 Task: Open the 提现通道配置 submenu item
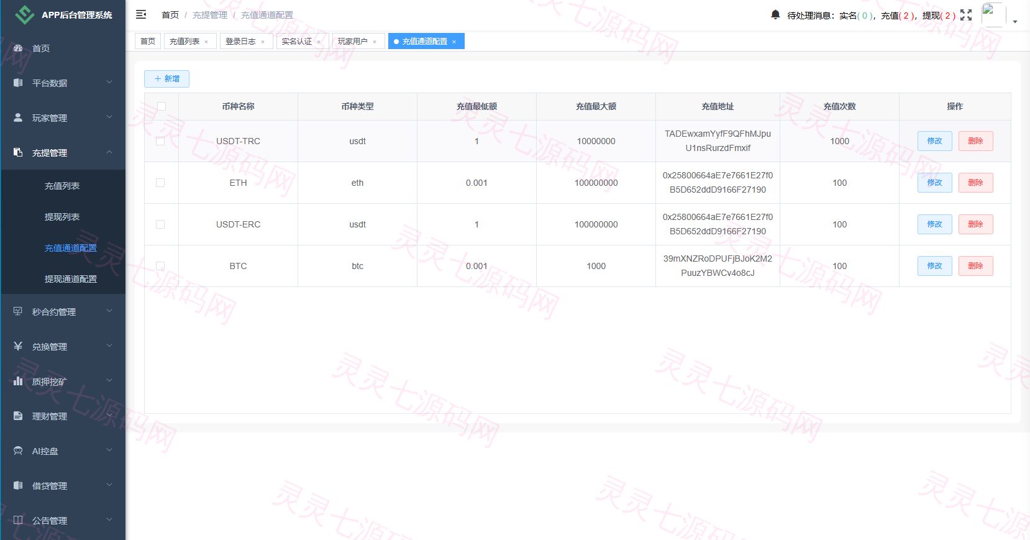[71, 279]
